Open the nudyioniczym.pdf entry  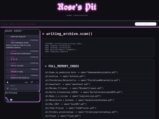tap(73, 96)
